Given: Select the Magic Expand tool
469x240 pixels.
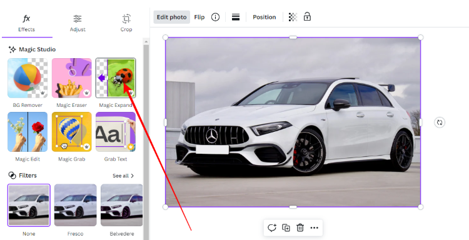Looking at the screenshot, I should tap(116, 78).
